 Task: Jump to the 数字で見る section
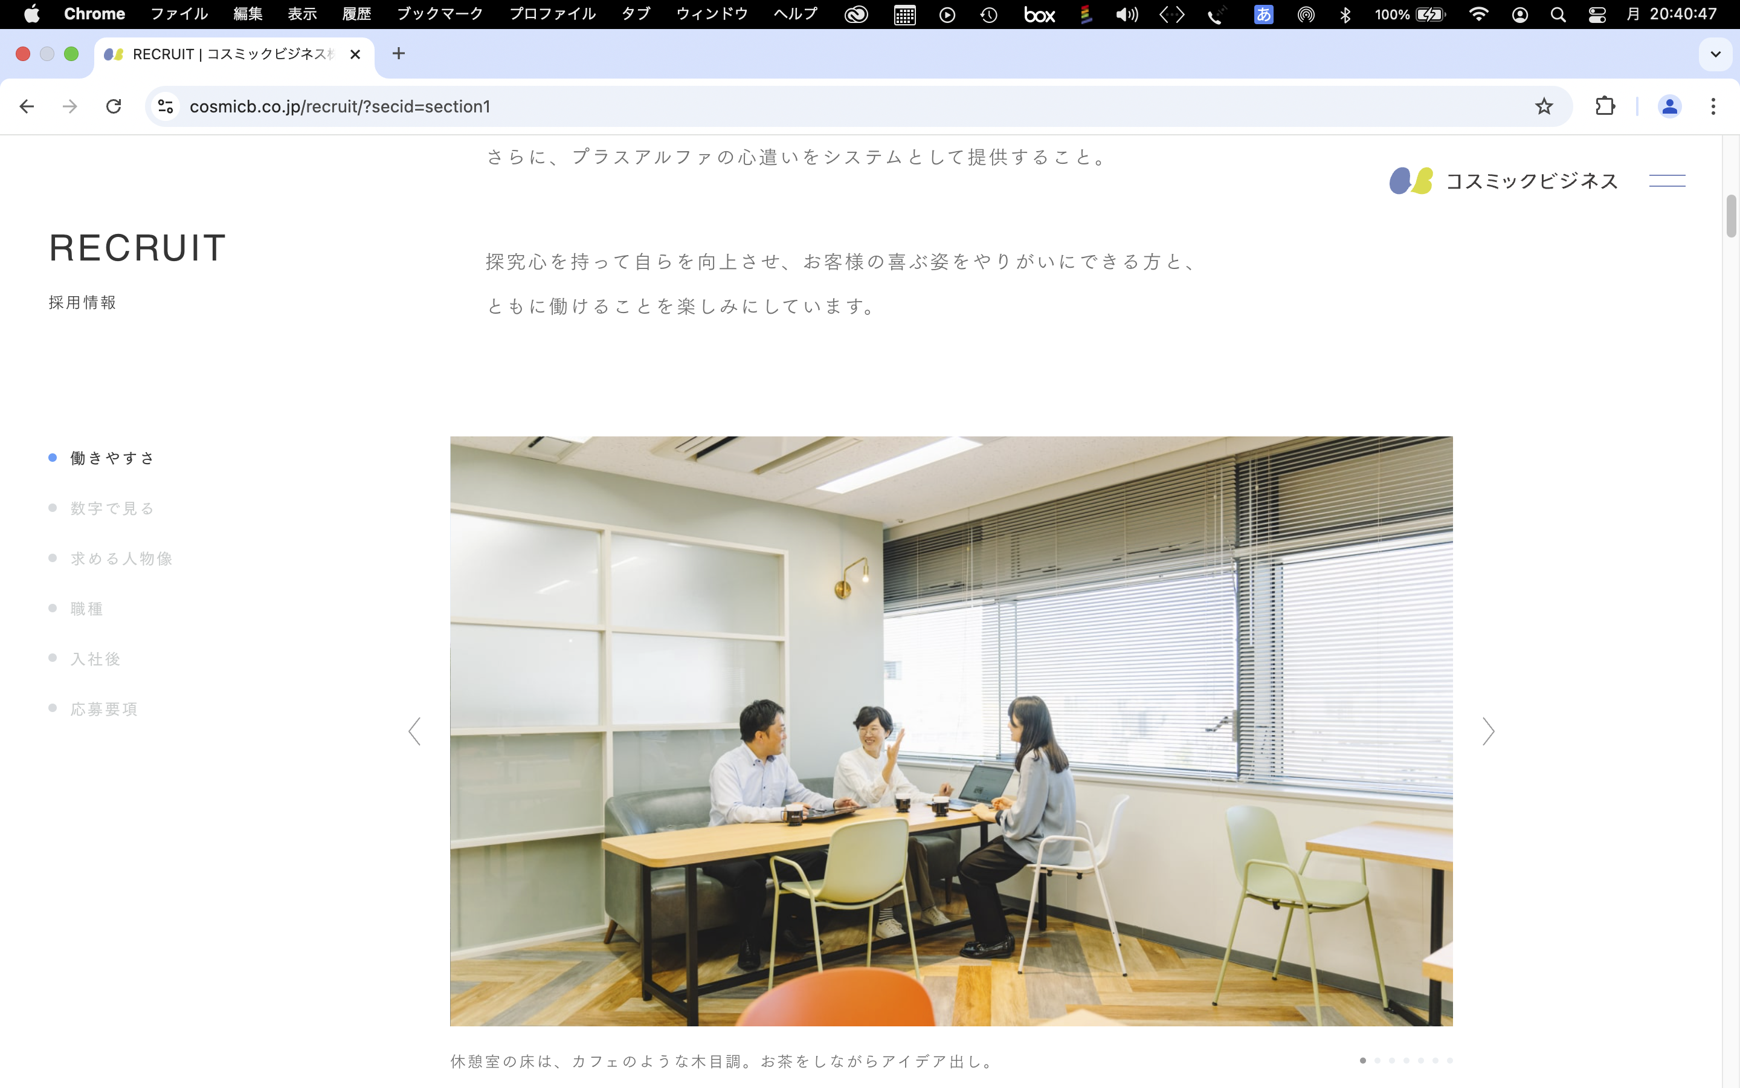coord(112,509)
